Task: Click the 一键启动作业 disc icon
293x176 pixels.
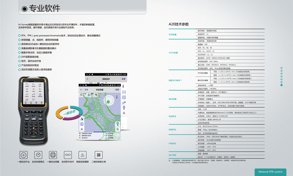Action: (23, 155)
